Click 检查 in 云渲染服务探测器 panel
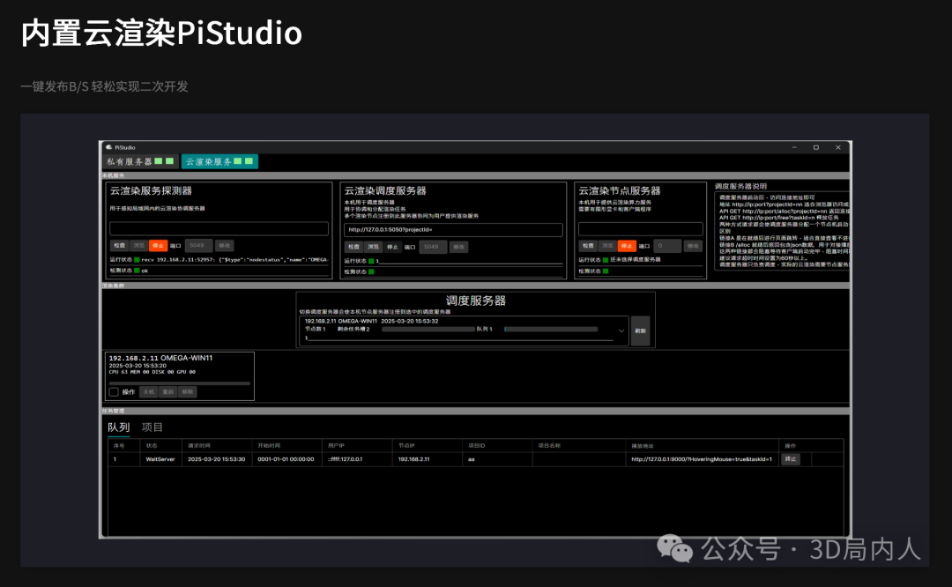 [x=119, y=245]
